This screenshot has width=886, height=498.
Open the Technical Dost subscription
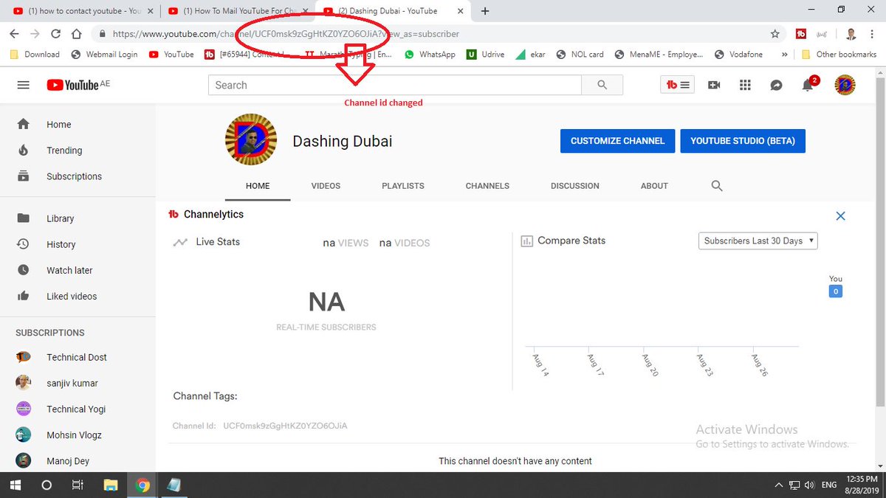[x=78, y=357]
